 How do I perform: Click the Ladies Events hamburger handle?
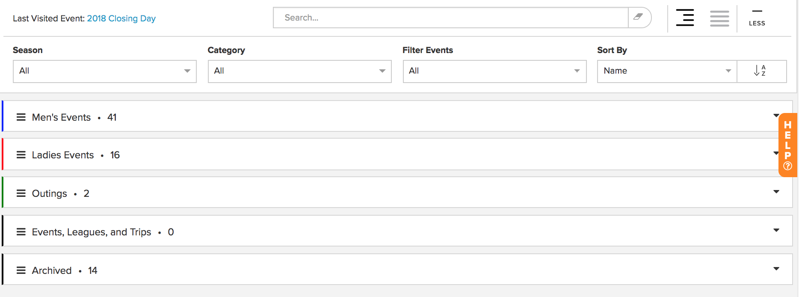coord(21,155)
